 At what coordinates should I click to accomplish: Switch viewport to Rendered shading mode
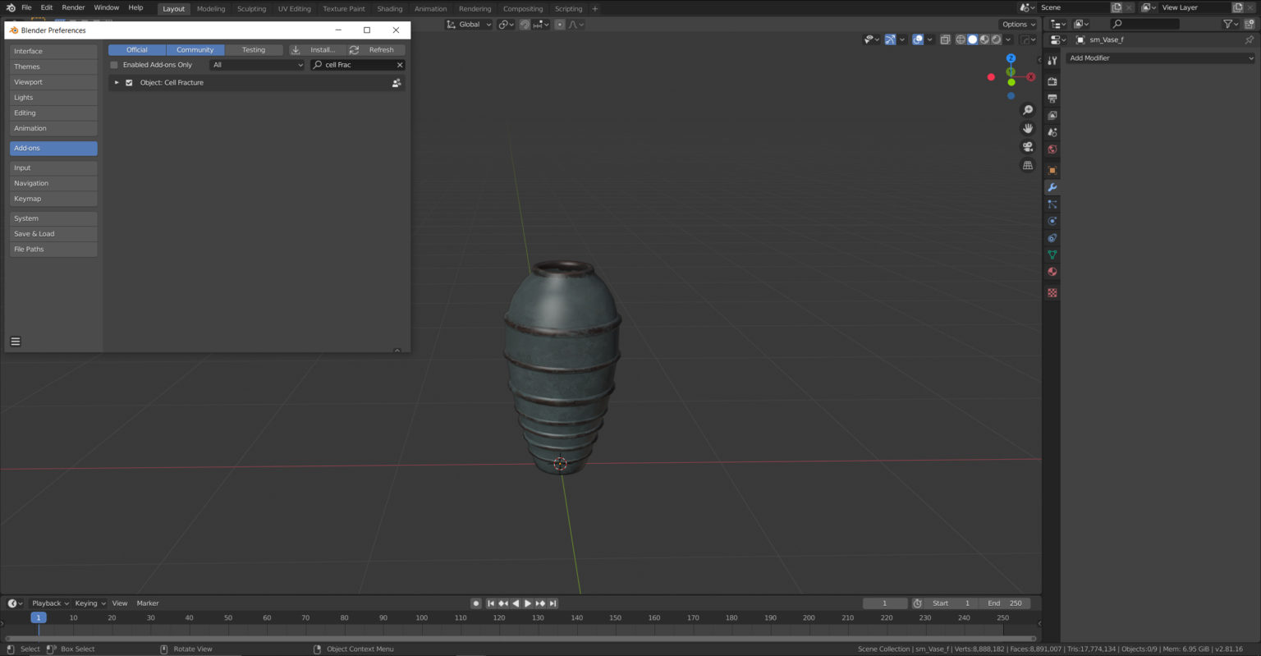[x=996, y=39]
